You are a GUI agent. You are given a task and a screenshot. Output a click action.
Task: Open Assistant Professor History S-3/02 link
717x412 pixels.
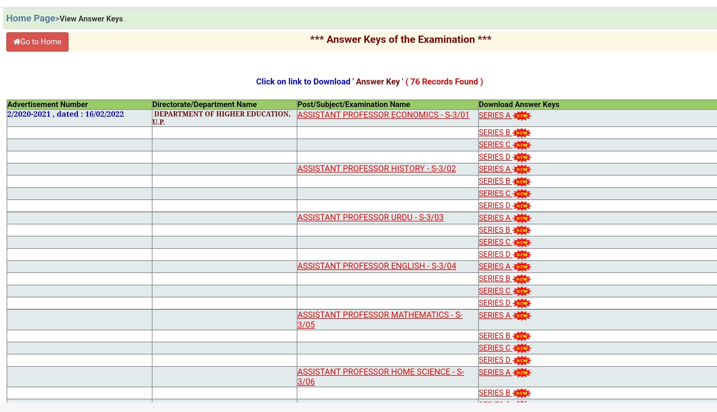click(376, 169)
